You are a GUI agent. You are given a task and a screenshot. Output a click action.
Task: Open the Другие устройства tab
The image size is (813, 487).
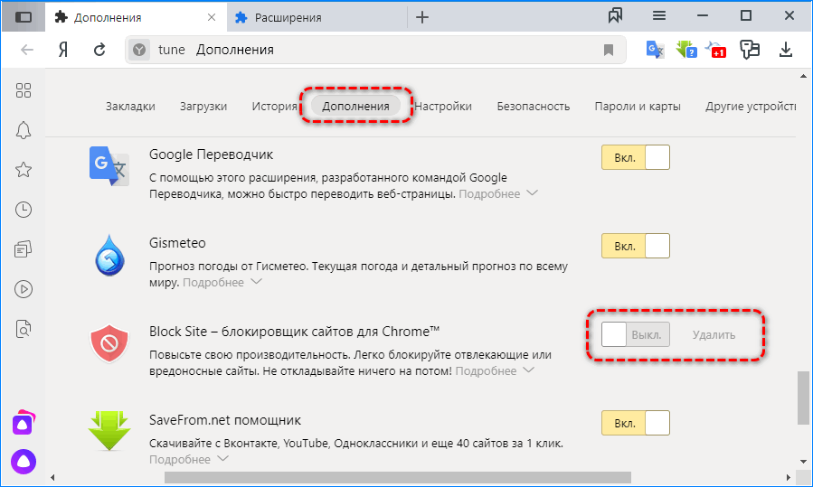751,107
